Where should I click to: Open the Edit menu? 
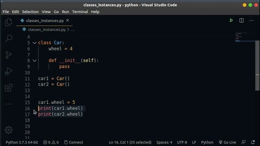click(15, 12)
